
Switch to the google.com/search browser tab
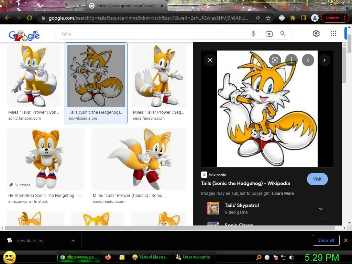126,6
